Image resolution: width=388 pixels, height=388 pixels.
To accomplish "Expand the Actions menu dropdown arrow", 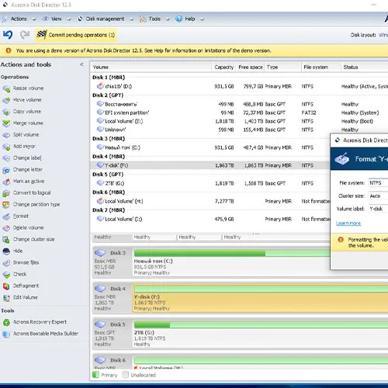I will point(34,19).
